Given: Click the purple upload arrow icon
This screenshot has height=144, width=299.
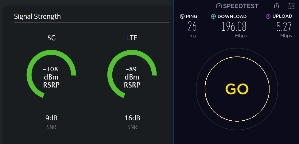Looking at the screenshot, I should coord(268,16).
